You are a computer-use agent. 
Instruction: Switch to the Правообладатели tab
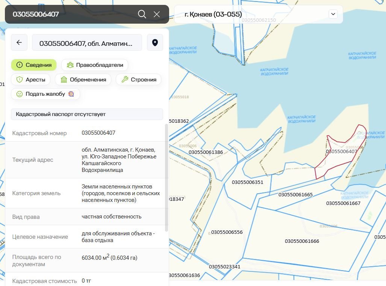coord(95,65)
